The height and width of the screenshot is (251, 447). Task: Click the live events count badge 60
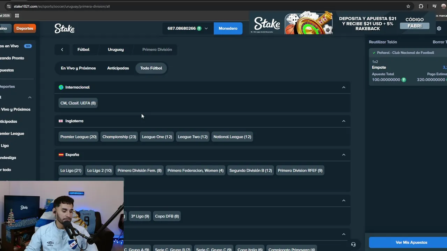(x=28, y=46)
